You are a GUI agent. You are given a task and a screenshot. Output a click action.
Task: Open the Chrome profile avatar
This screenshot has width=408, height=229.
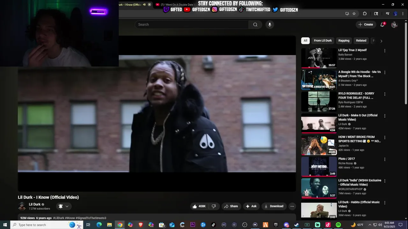click(396, 14)
